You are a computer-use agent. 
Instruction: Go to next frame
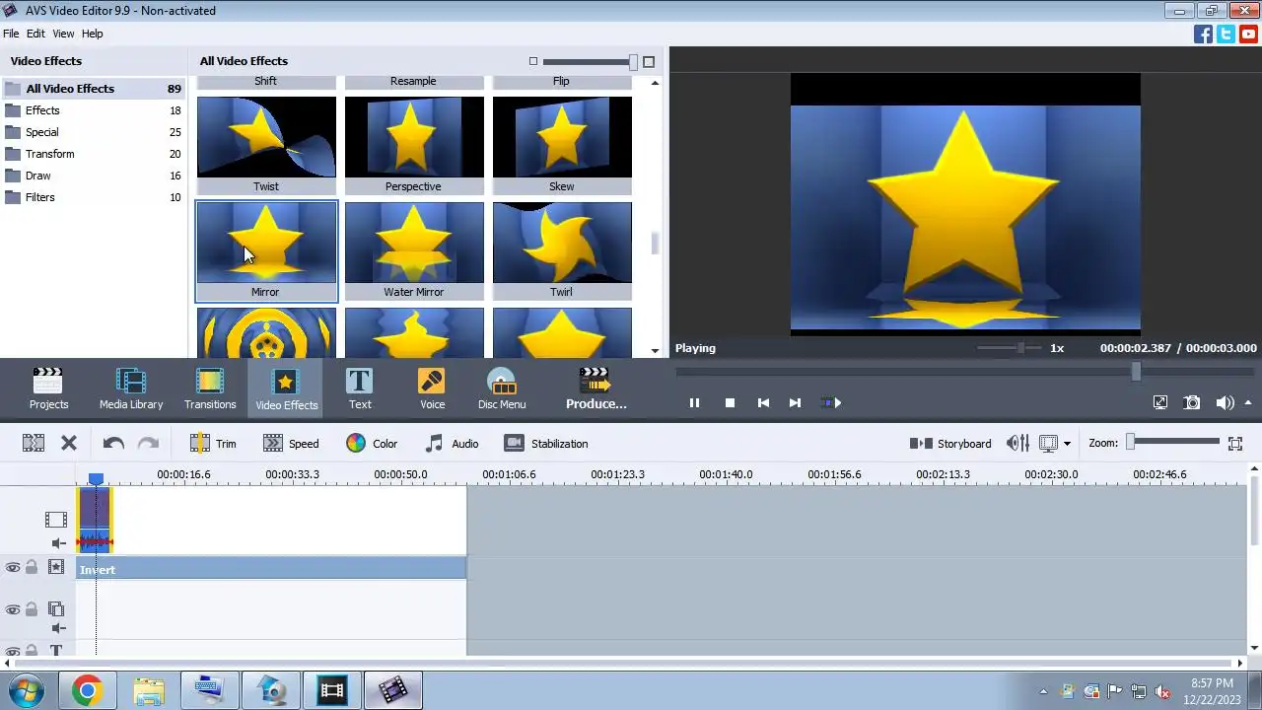[x=795, y=402]
